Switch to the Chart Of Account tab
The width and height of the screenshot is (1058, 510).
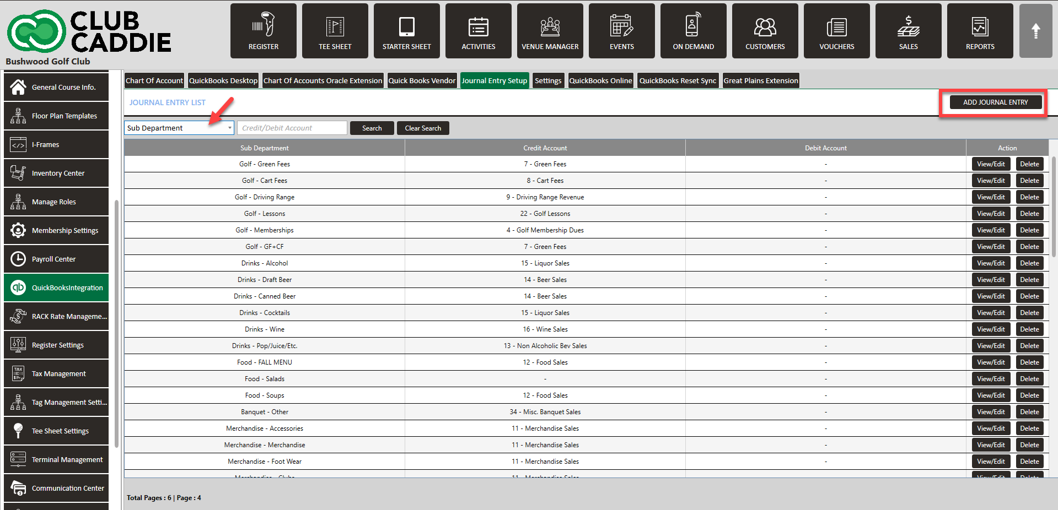click(x=154, y=80)
